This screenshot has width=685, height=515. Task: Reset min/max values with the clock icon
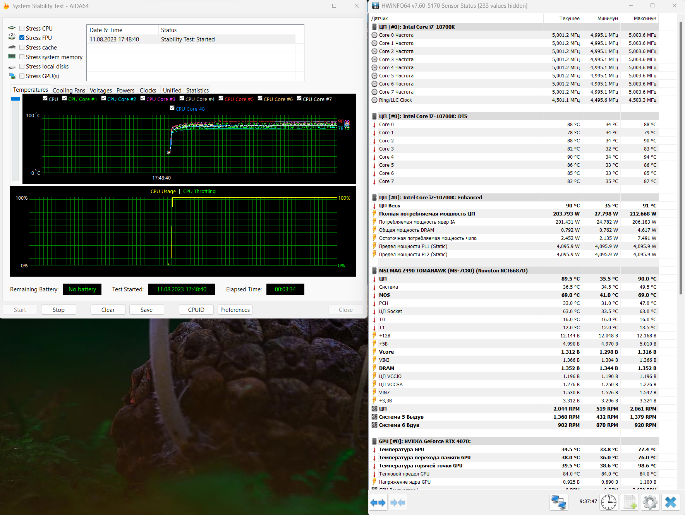coord(609,503)
